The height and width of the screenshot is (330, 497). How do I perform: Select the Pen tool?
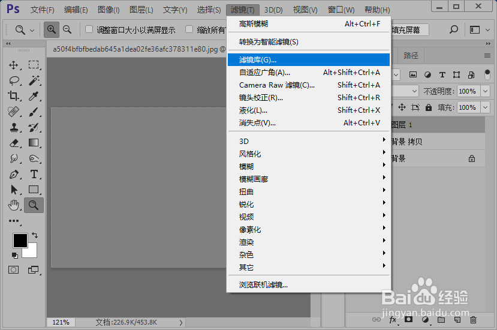[x=14, y=174]
